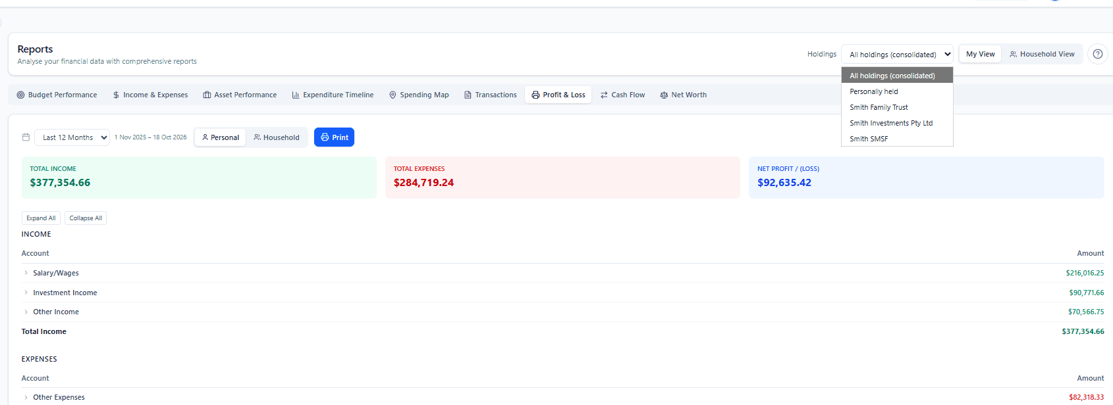Expand the Investment Income row
Screen dimensions: 1113x405
(26, 293)
